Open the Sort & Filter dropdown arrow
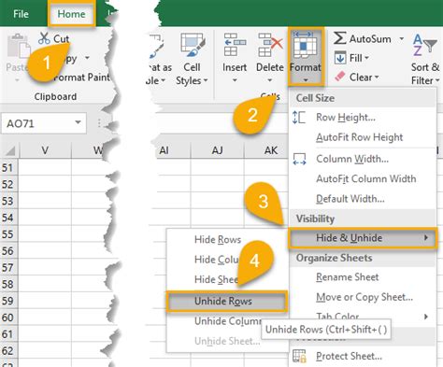 [x=437, y=80]
